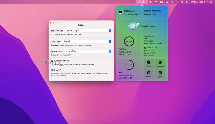215x124 pixels.
Task: Open Wi-Fi status in menu bar
Action: (177, 2)
